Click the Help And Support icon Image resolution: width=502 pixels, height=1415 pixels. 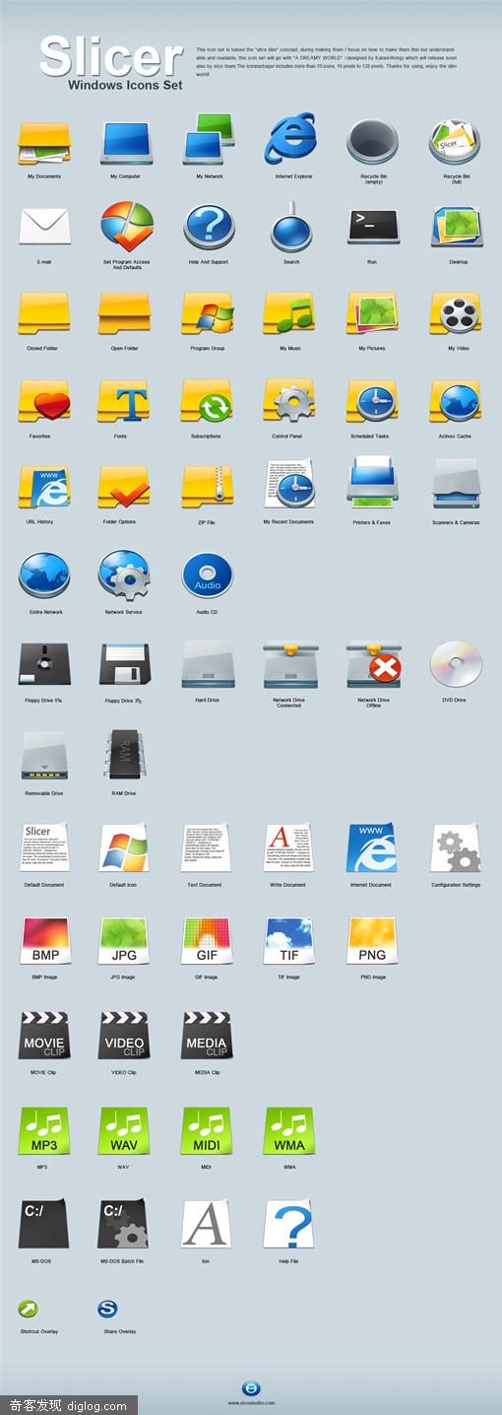(209, 228)
